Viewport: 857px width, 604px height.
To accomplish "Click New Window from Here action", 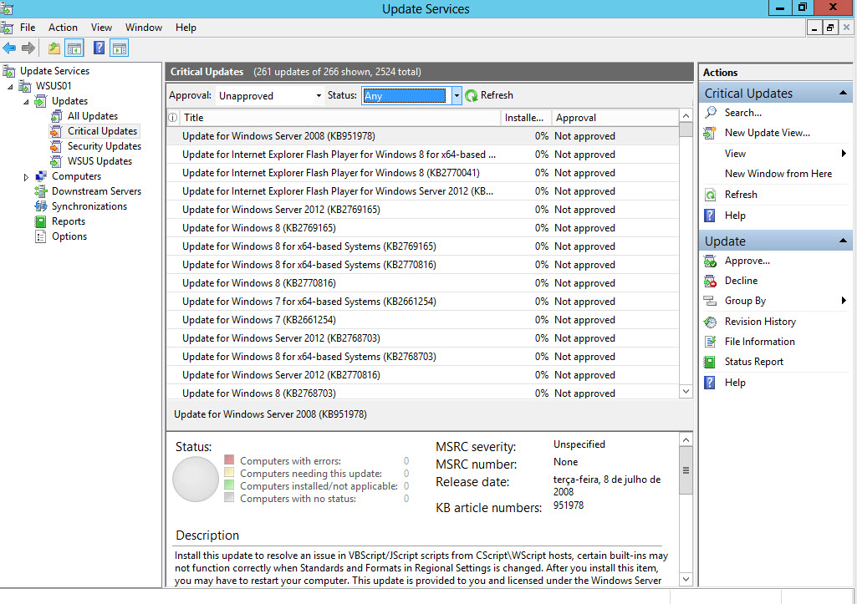I will coord(778,174).
